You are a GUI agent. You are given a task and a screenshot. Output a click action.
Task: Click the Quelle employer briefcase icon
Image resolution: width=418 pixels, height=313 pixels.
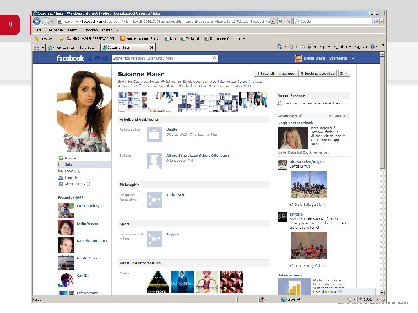tap(154, 134)
